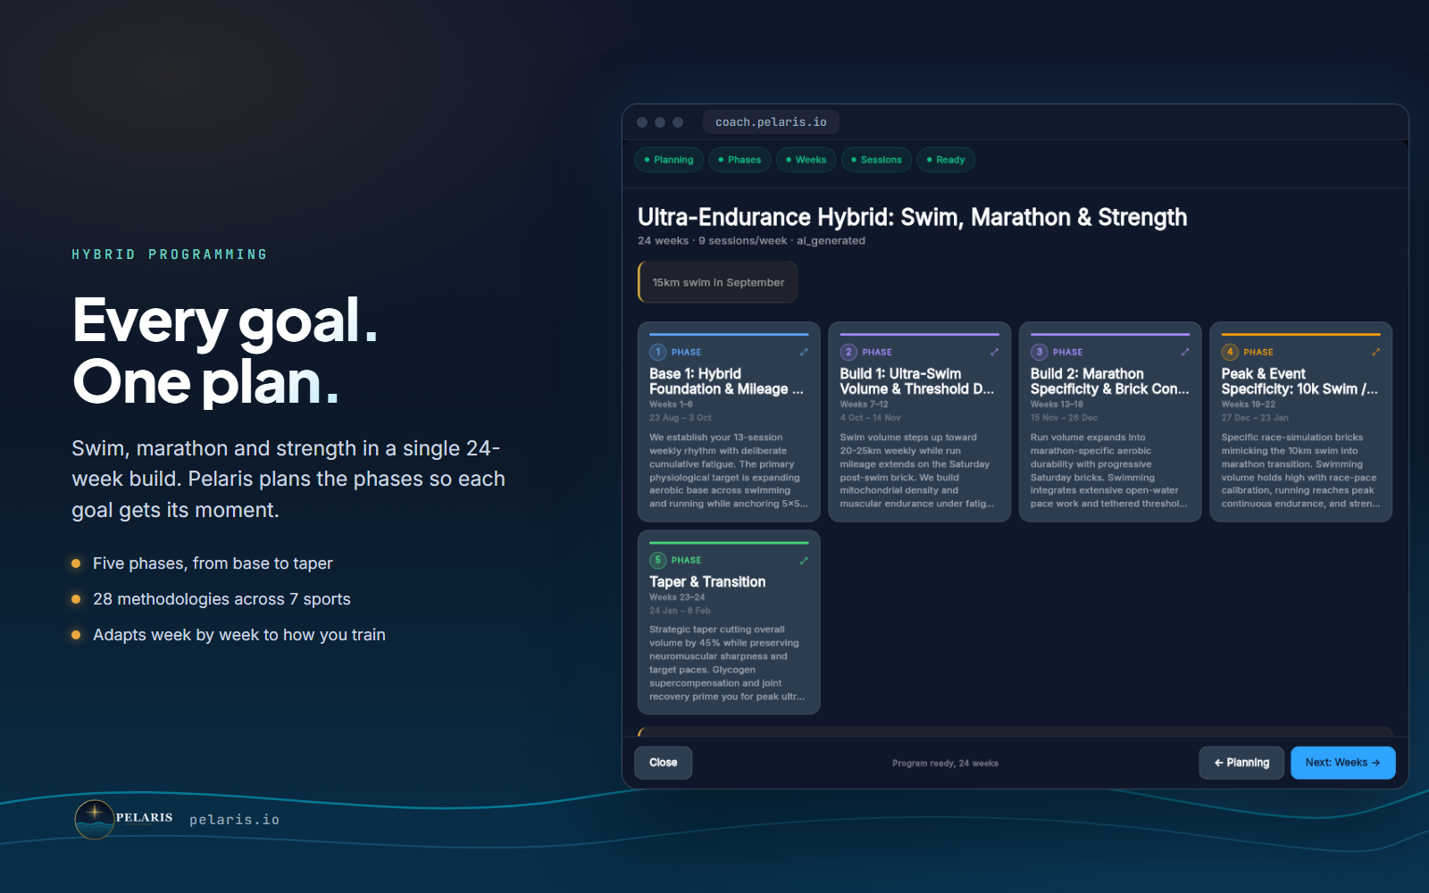Viewport: 1429px width, 893px height.
Task: Open the Ready step tab
Action: tap(946, 160)
